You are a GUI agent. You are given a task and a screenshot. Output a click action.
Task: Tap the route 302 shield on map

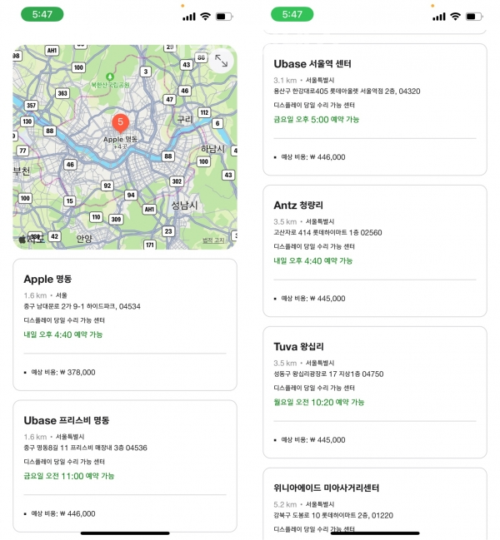(x=177, y=181)
